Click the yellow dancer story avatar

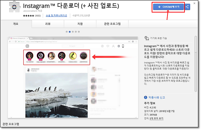point(73,56)
